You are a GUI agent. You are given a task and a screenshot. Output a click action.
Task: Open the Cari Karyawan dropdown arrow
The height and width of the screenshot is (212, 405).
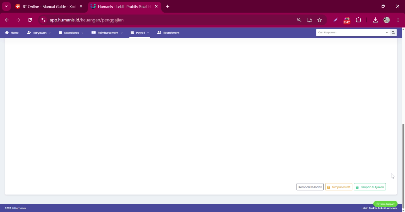387,32
